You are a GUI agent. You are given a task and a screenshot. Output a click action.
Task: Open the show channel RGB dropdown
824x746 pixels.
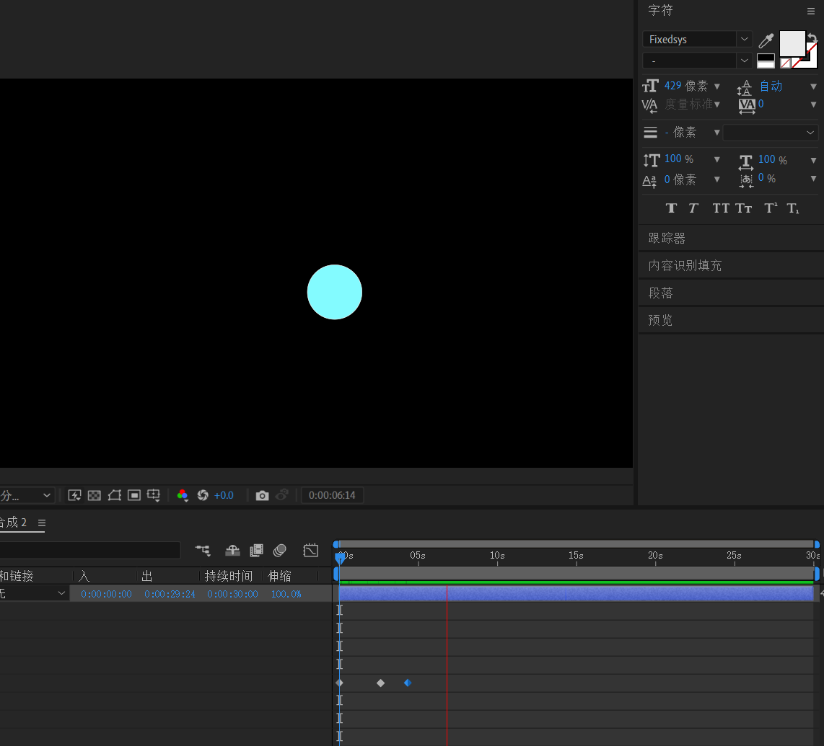pos(183,495)
